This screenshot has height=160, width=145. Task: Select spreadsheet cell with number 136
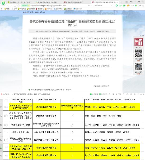[x=6, y=107]
